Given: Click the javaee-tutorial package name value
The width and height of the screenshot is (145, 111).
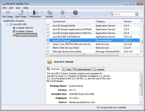Looking at the screenshot, I should [76, 86].
